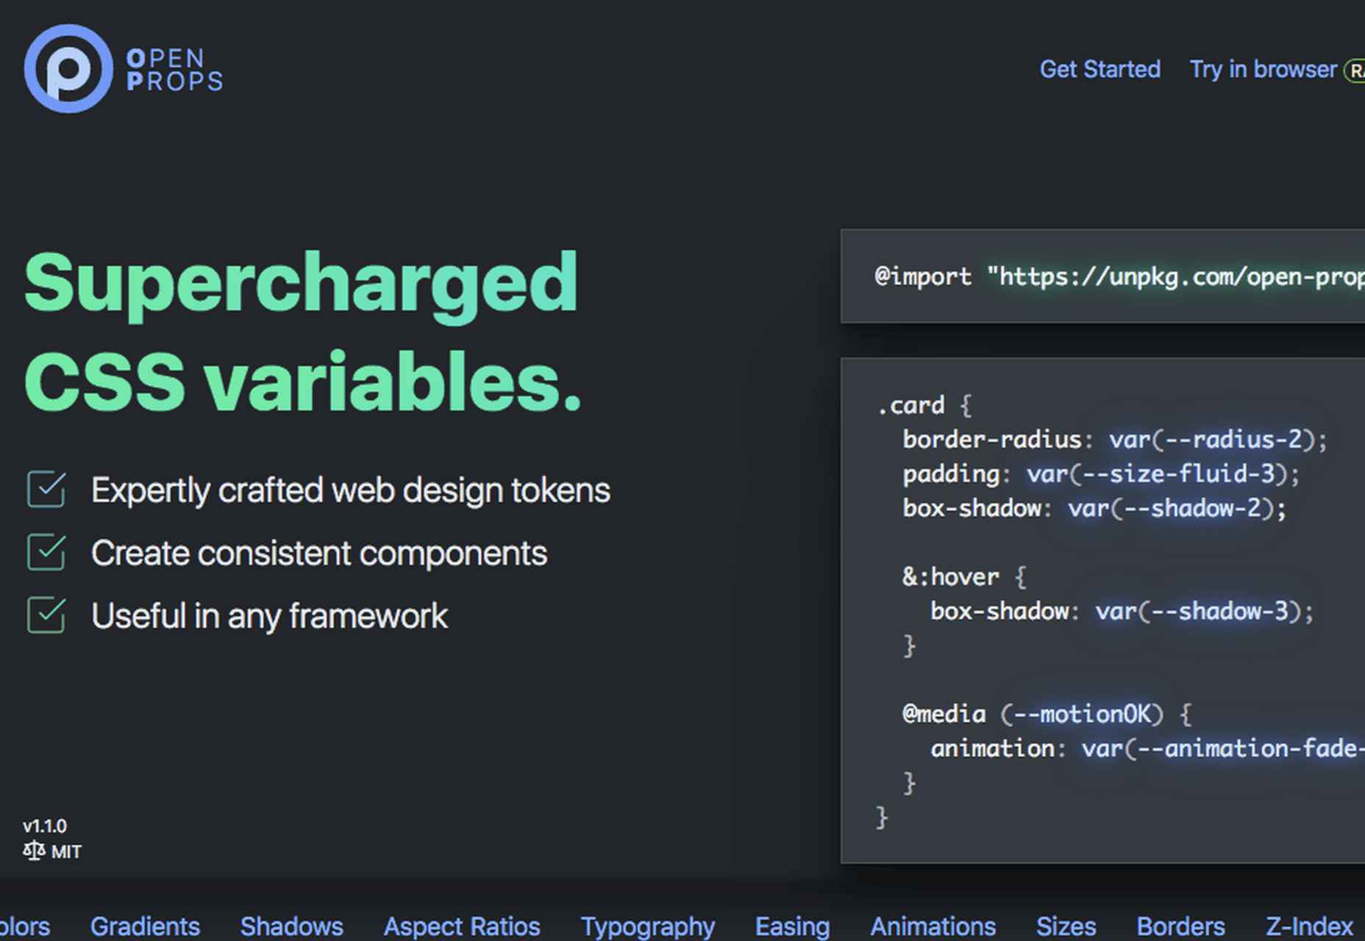Open the Try in browser link
Screen dimensions: 1365x941
tap(1263, 69)
